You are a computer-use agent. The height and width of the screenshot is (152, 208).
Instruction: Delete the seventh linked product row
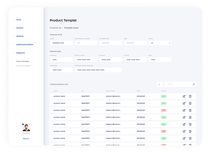[x=190, y=138]
